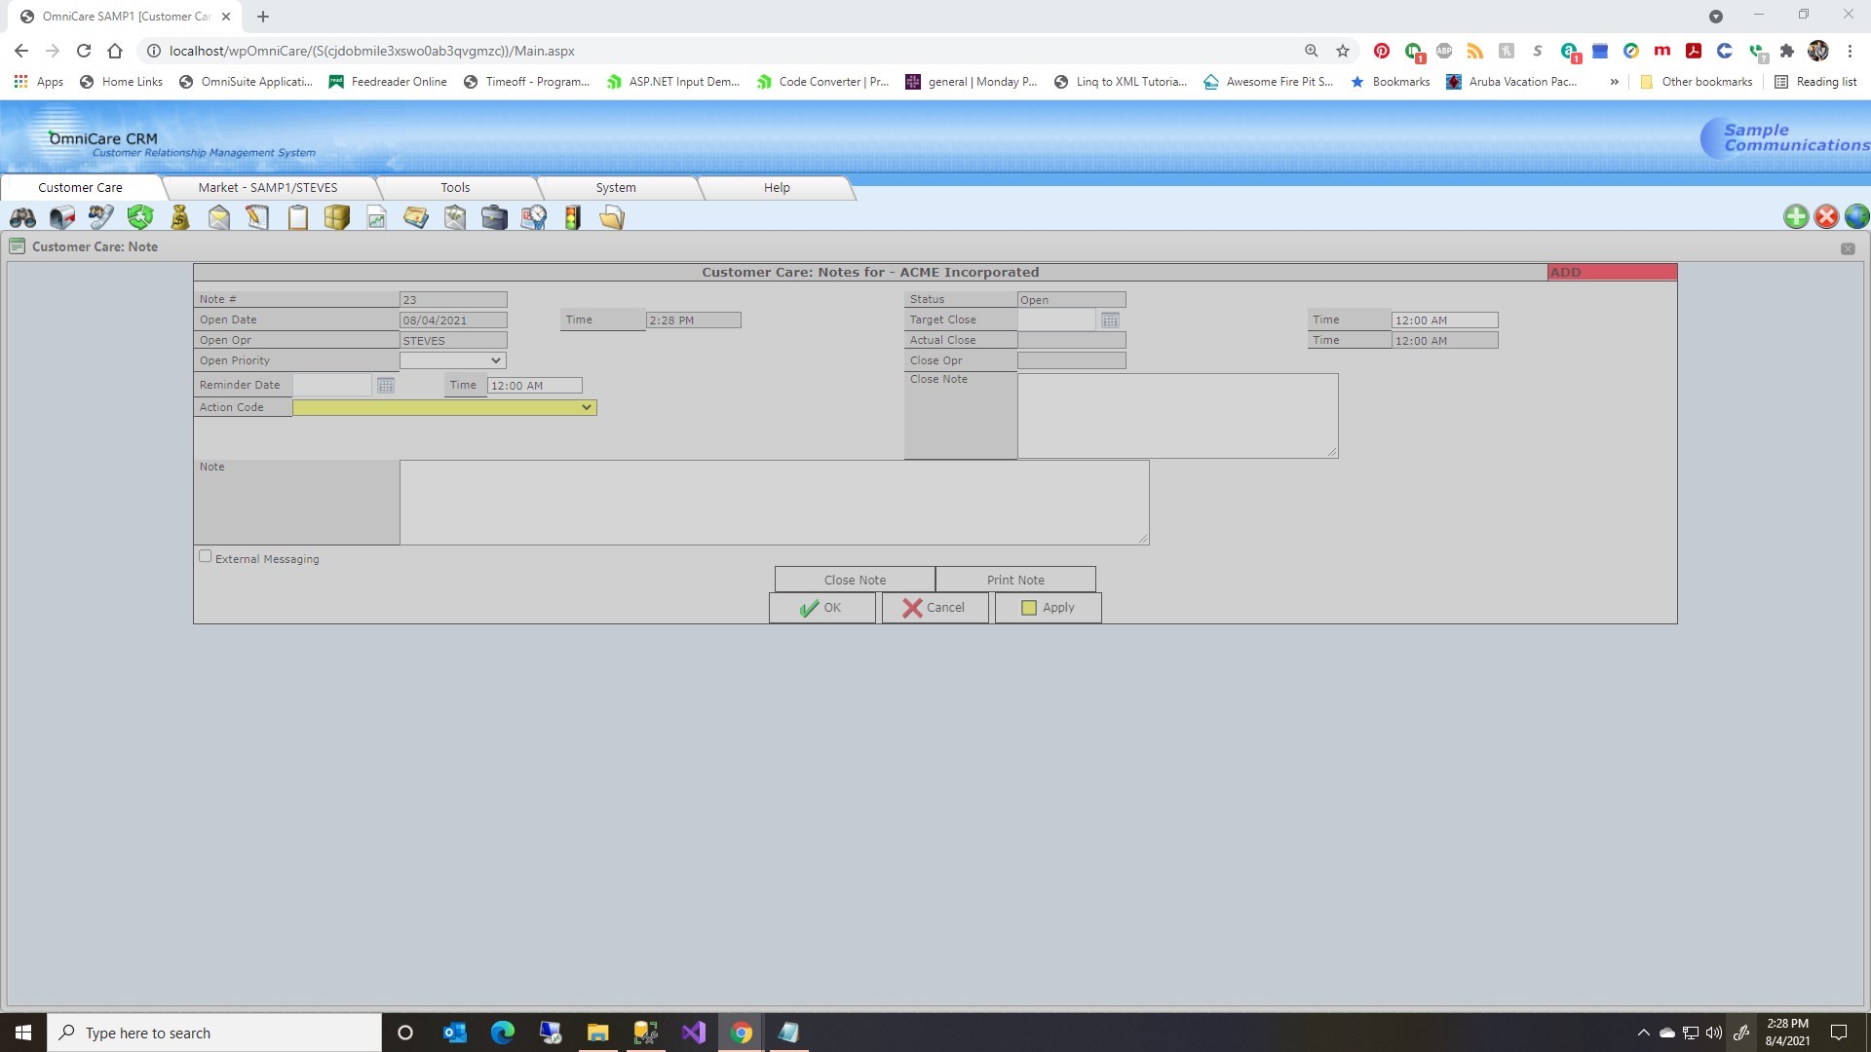The height and width of the screenshot is (1052, 1871).
Task: Click the traffic light toolbar icon
Action: [572, 218]
